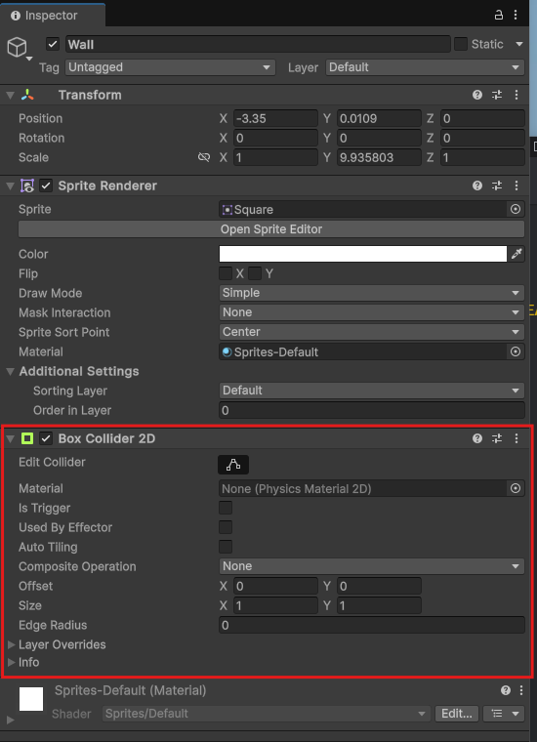Enable the Static checkbox

(460, 44)
